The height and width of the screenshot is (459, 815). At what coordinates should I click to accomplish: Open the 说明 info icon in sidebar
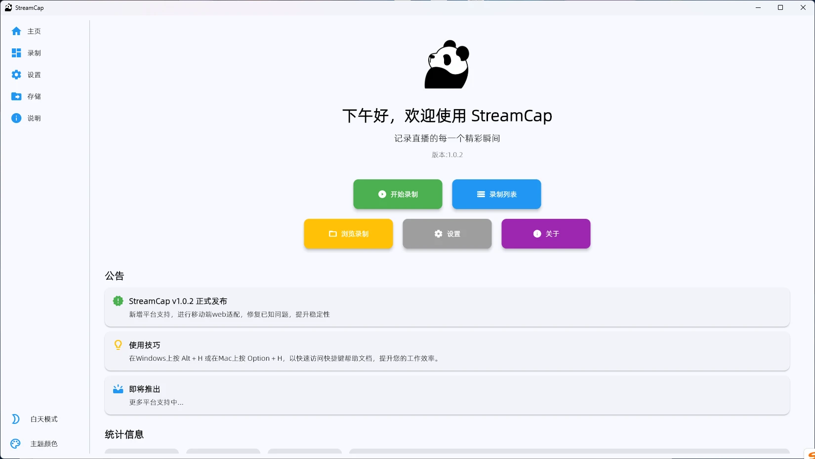16,118
